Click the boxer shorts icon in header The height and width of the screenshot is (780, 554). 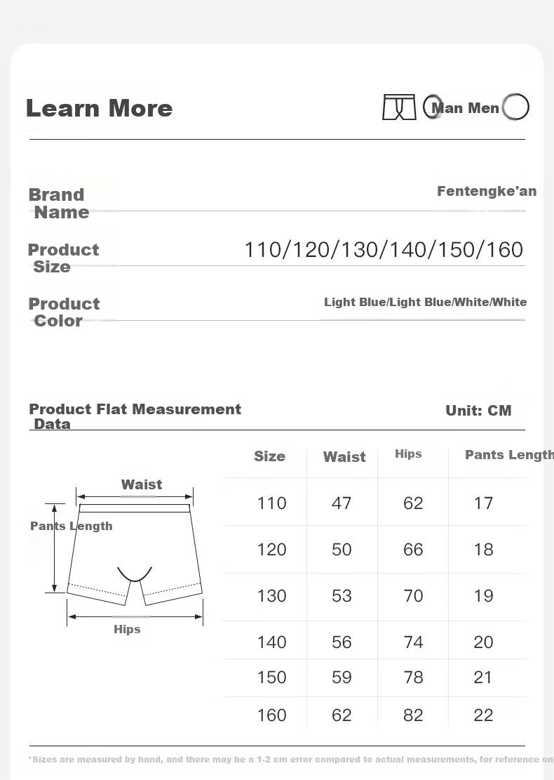click(399, 107)
